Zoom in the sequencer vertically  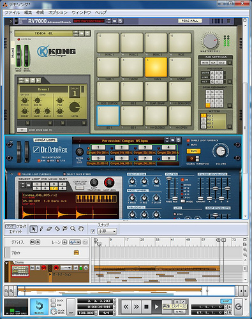[245, 249]
